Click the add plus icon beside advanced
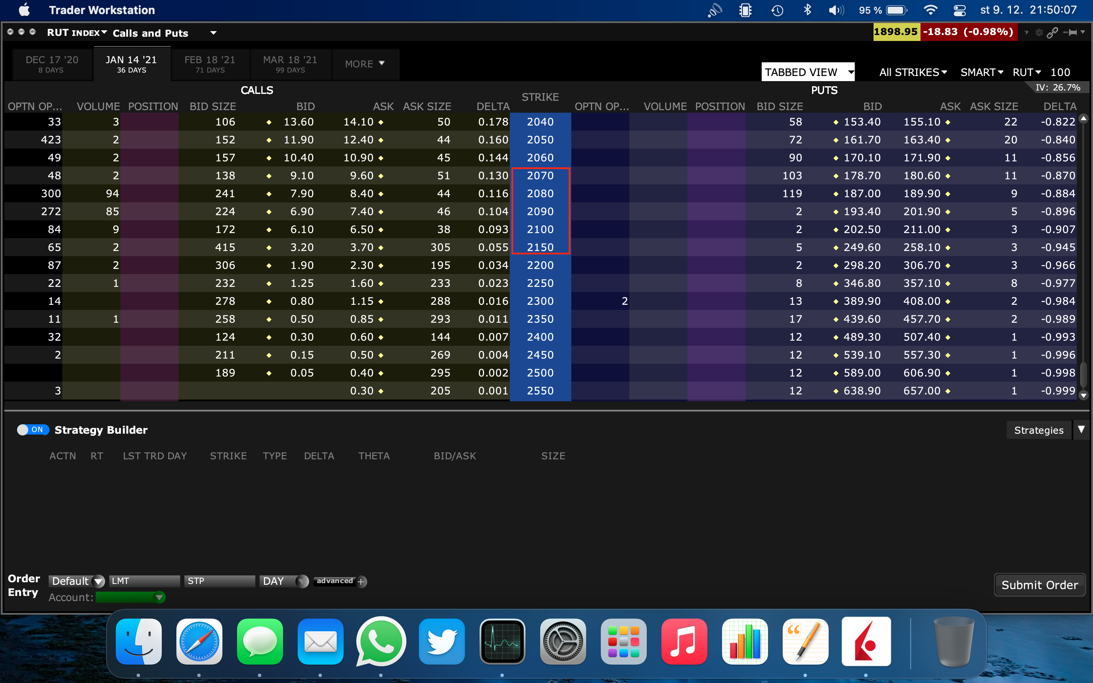 (x=361, y=582)
